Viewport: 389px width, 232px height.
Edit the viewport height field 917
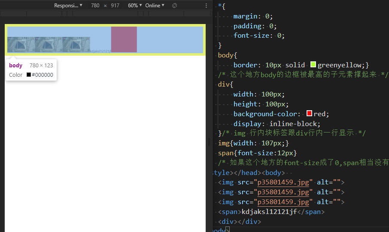coord(115,6)
